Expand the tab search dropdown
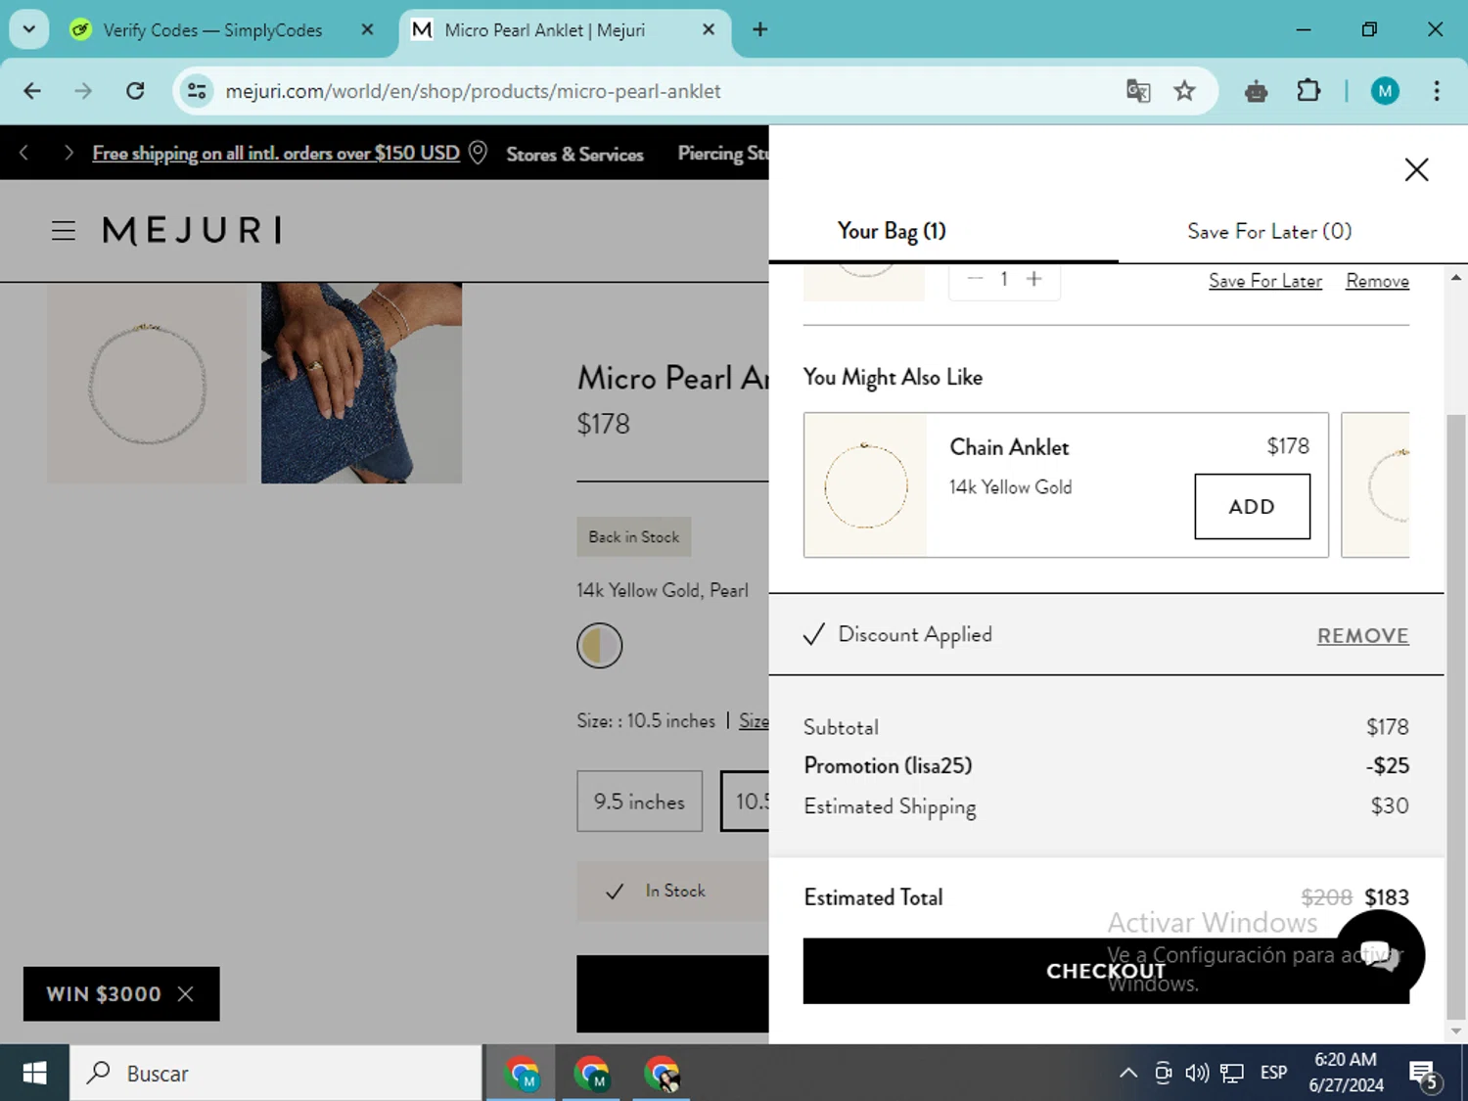 [29, 29]
